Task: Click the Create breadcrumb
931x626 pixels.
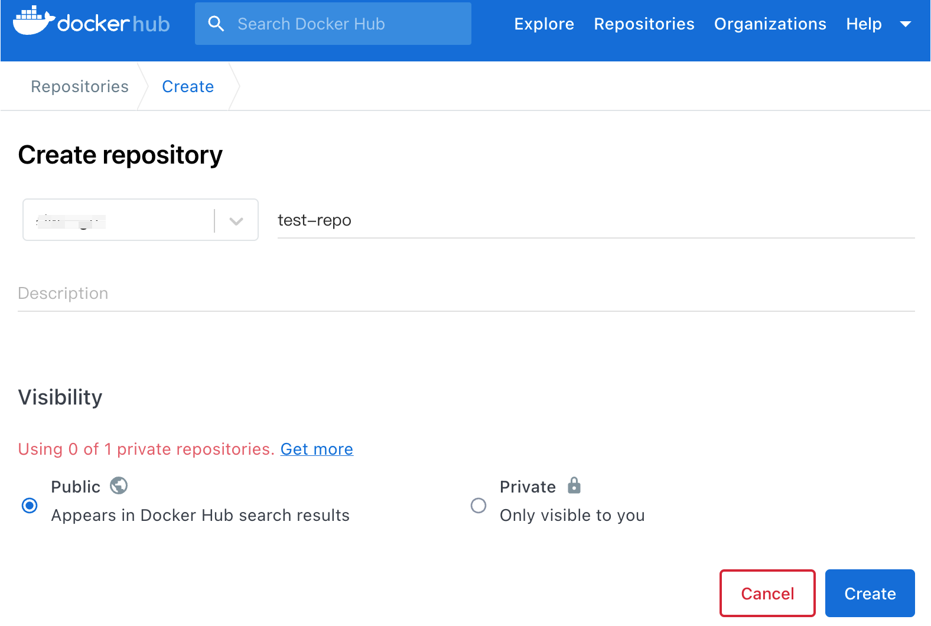Action: pos(188,86)
